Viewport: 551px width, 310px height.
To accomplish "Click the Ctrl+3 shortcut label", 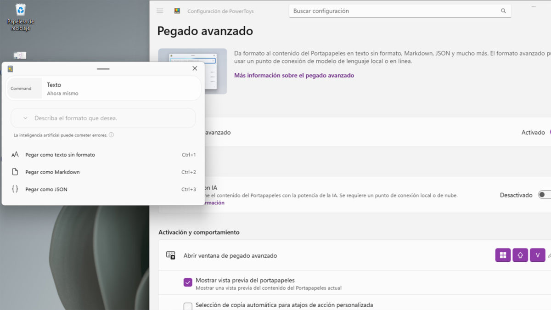I will tap(189, 189).
